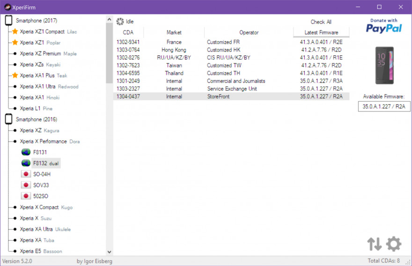Screen dimensions: 412x266
Task: Select the F8131 model entry
Action: pyautogui.click(x=40, y=152)
